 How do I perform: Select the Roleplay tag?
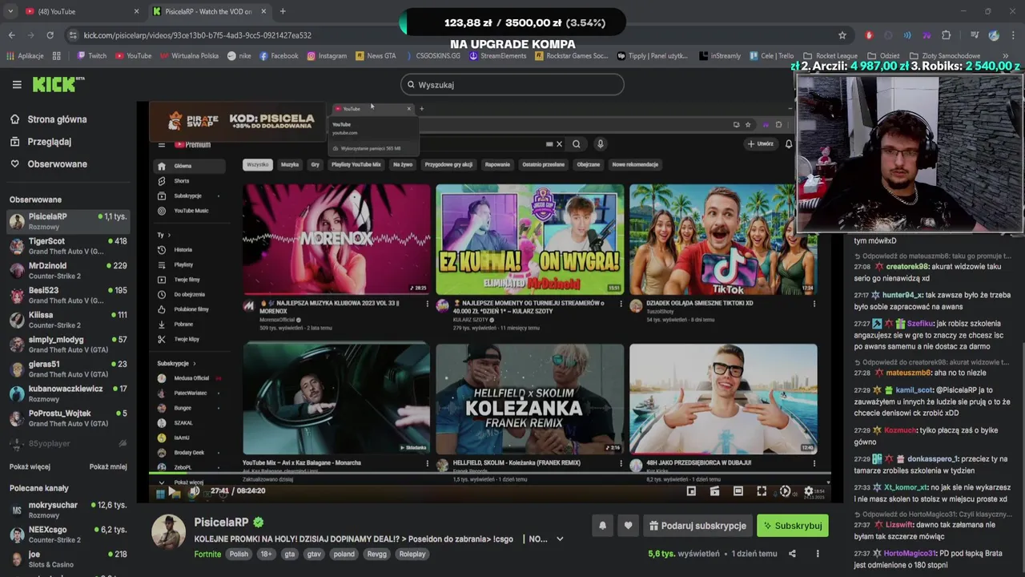coord(412,554)
